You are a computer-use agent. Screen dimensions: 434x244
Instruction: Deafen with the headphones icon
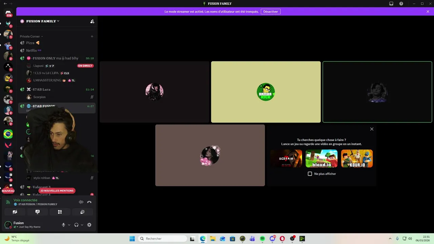click(76, 225)
